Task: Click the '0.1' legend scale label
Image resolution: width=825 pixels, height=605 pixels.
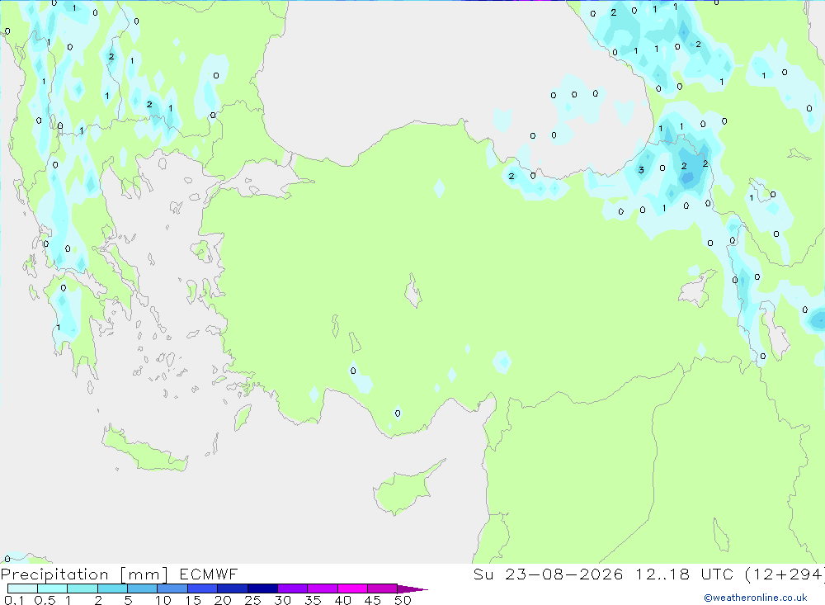Action: (x=14, y=600)
